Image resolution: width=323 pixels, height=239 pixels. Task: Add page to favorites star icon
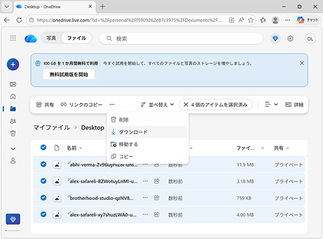(251, 20)
